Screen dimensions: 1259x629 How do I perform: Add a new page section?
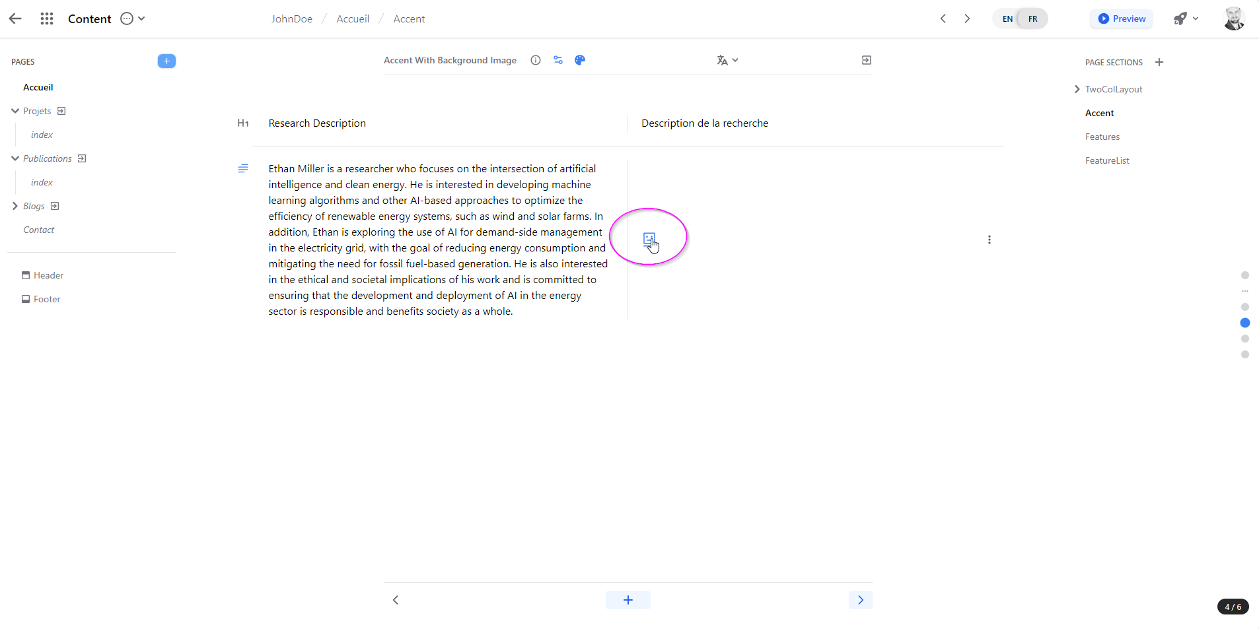coord(1159,62)
